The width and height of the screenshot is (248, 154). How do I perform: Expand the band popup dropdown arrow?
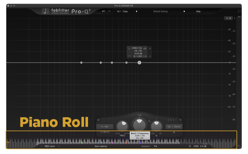150,56
